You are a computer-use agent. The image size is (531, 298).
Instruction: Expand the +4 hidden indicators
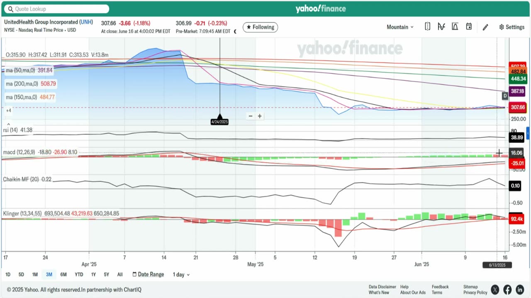pos(8,110)
